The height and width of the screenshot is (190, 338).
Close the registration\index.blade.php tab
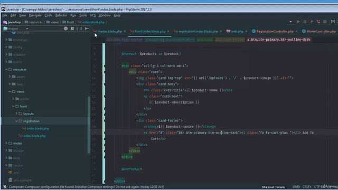(221, 32)
